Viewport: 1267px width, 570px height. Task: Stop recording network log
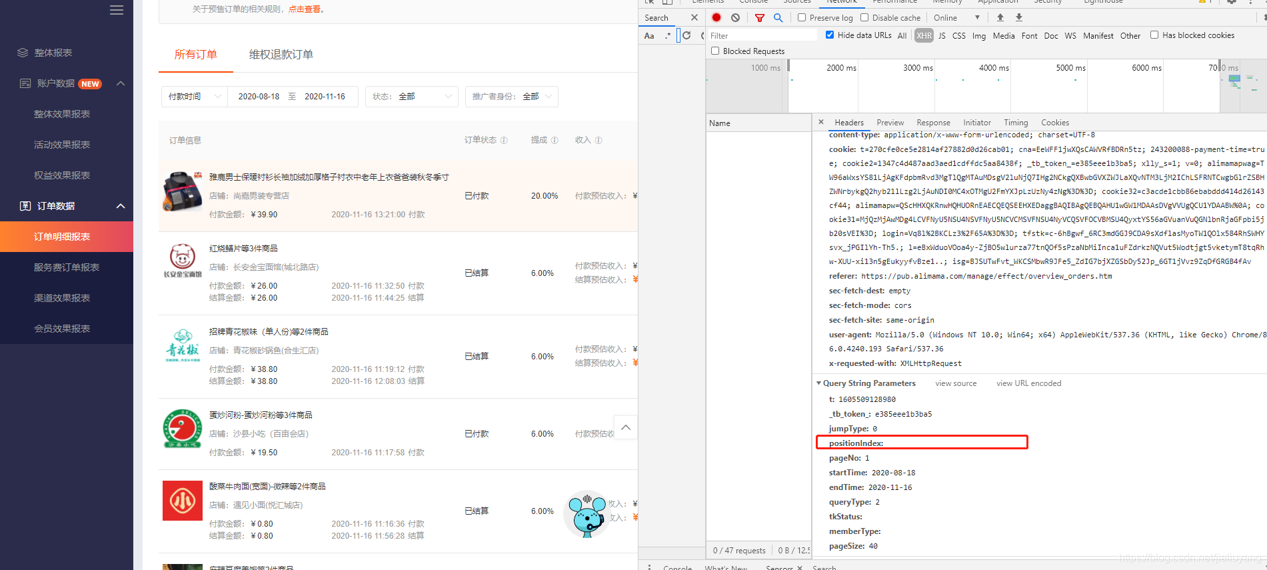[716, 17]
